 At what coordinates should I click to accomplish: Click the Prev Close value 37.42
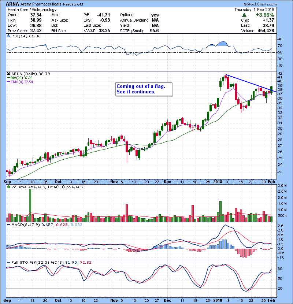[x=36, y=31]
